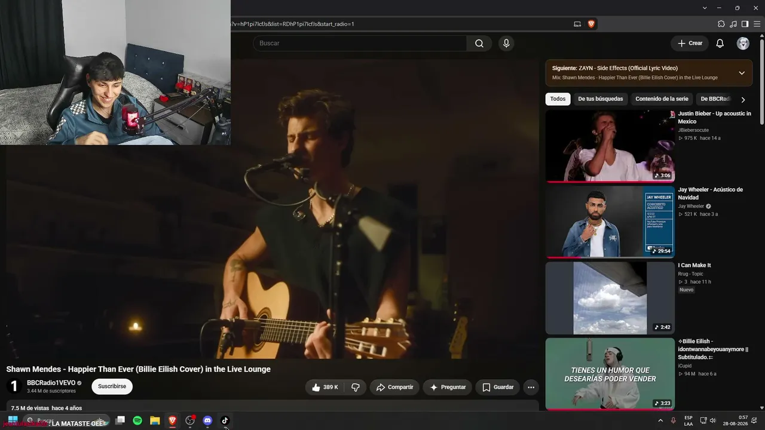Open the I Can Make It title

(x=694, y=265)
